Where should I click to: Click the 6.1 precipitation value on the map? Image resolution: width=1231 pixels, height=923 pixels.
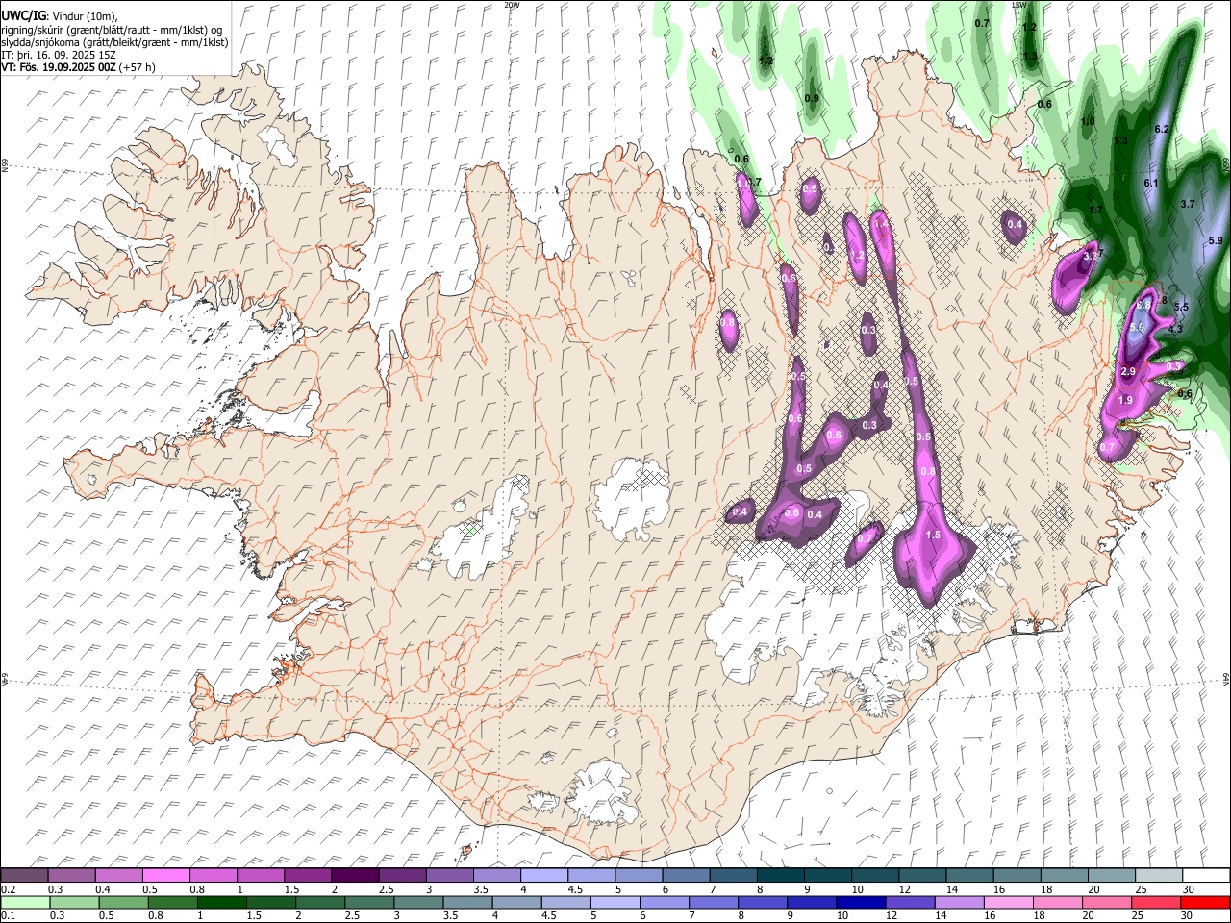pyautogui.click(x=1151, y=183)
